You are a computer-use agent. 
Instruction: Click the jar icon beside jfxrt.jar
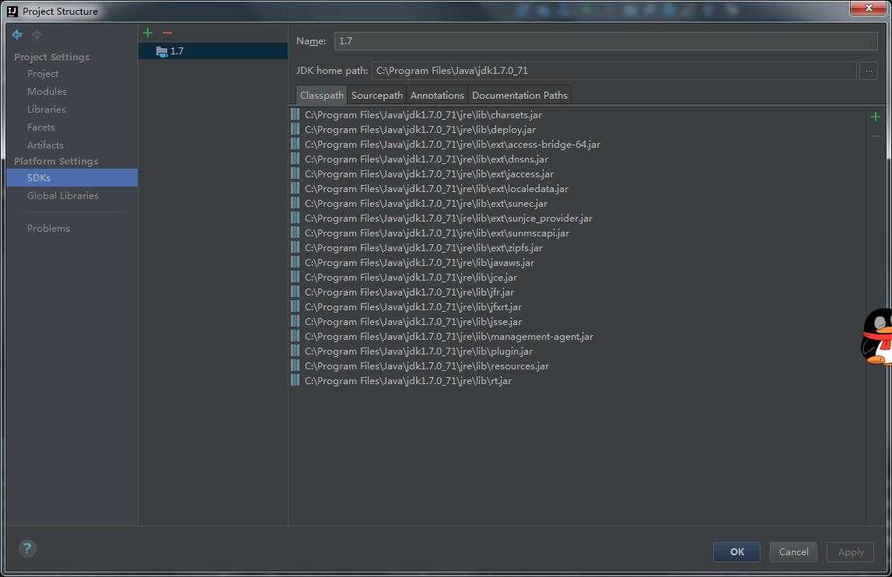click(296, 306)
